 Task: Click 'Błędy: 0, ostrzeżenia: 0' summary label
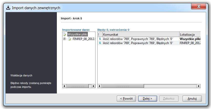113,30
